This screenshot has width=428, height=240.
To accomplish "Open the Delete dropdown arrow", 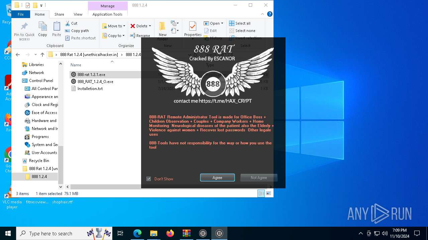I will [150, 26].
